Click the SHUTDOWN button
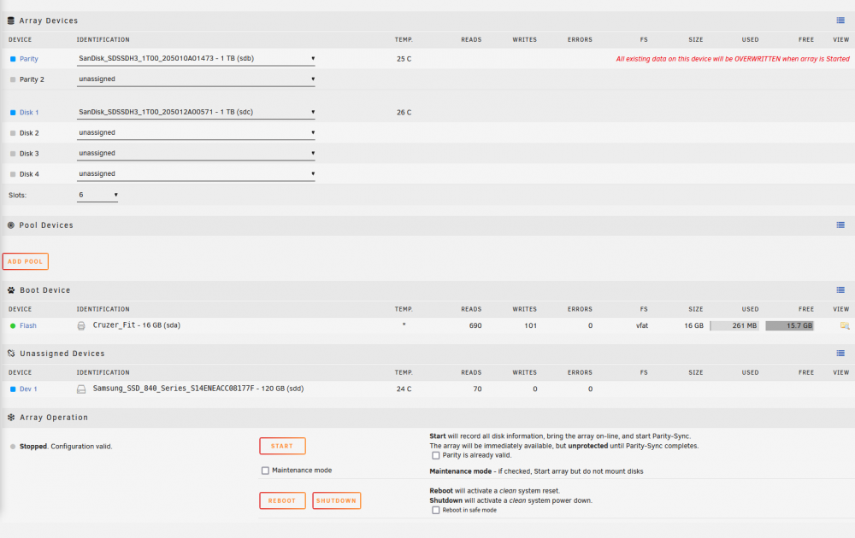Screen dimensions: 855x538 (x=336, y=500)
